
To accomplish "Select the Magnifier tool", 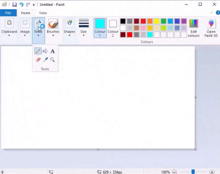I will [52, 60].
